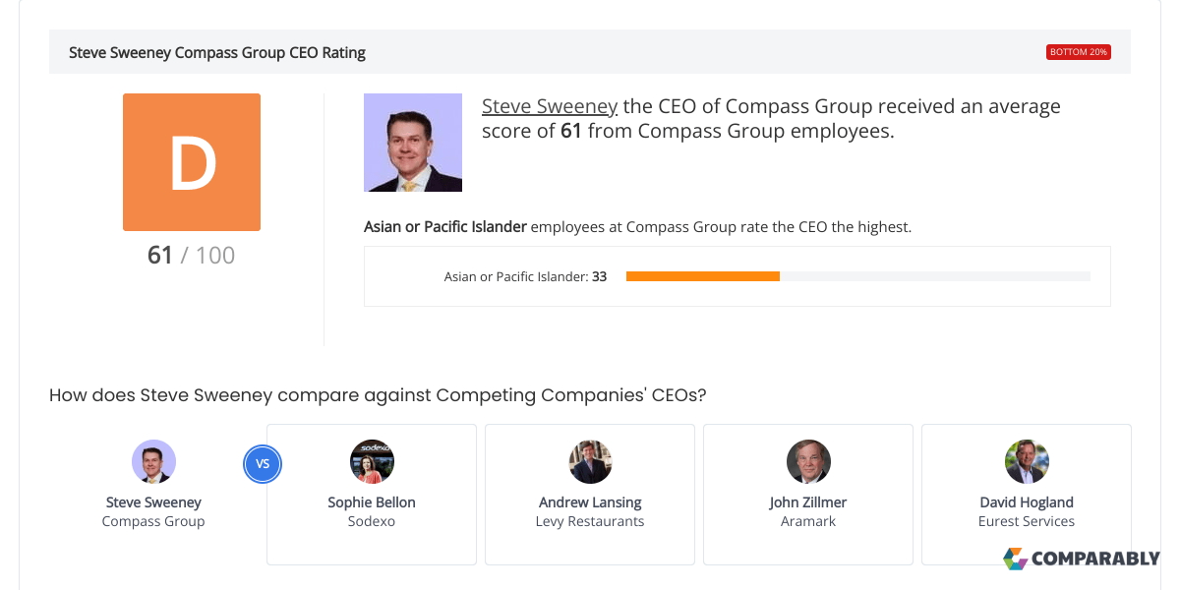This screenshot has height=590, width=1180.
Task: Click David Hogland's avatar photo
Action: [1027, 461]
